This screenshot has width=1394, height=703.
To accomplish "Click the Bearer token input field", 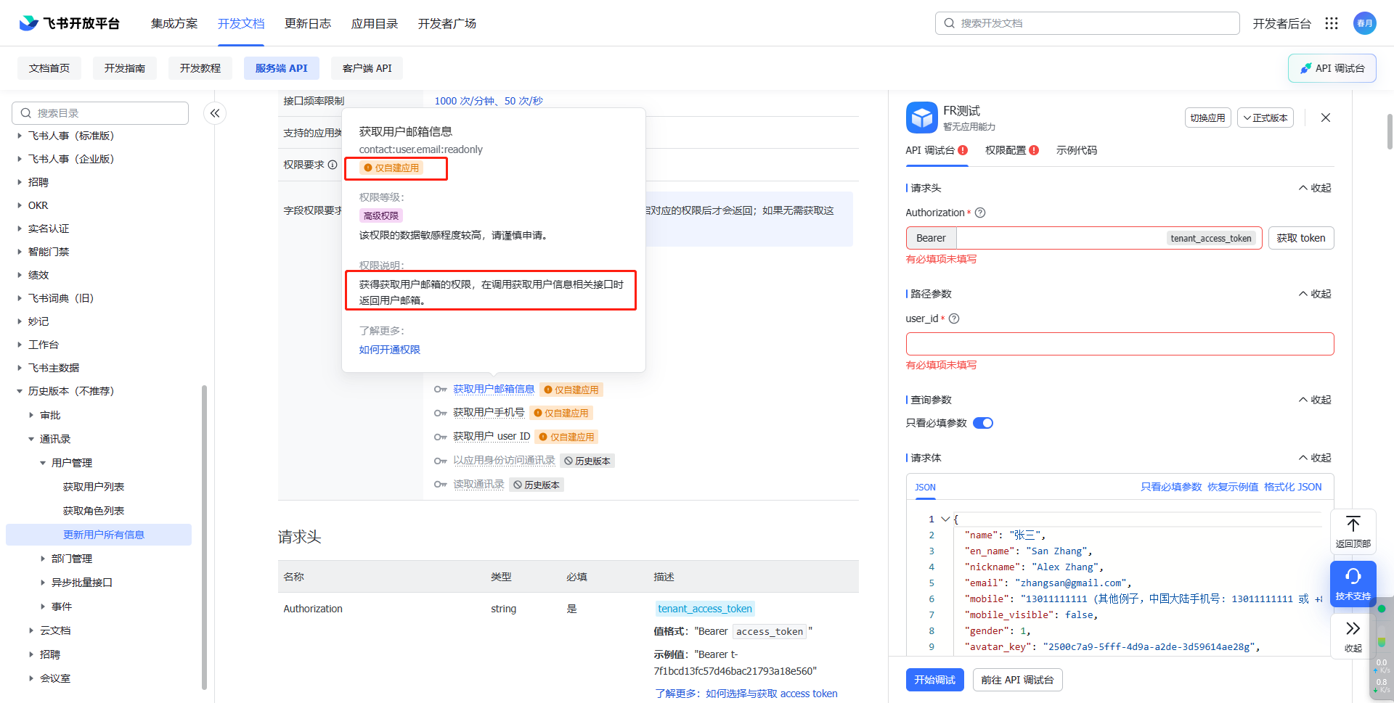I will point(1060,238).
